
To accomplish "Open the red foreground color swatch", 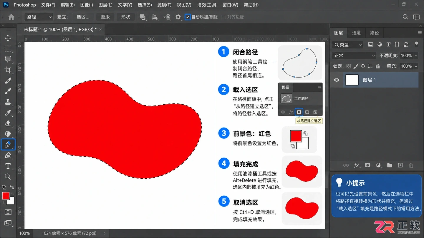I will click(6, 196).
